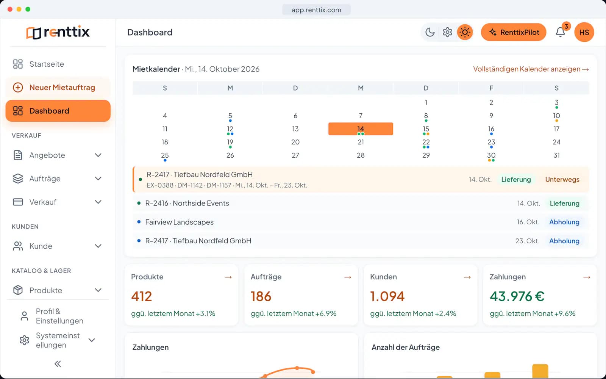This screenshot has width=606, height=379.
Task: Click the renttix logo
Action: pos(58,32)
